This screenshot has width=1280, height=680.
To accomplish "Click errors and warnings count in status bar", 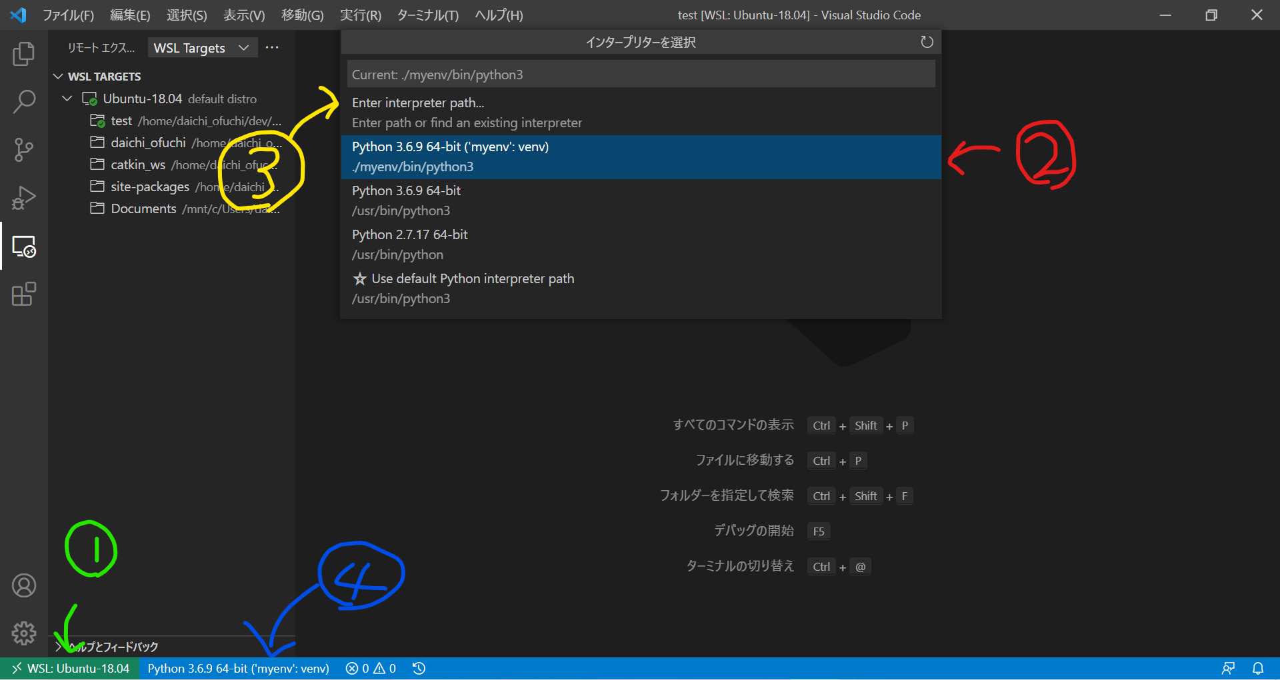I will [x=371, y=668].
